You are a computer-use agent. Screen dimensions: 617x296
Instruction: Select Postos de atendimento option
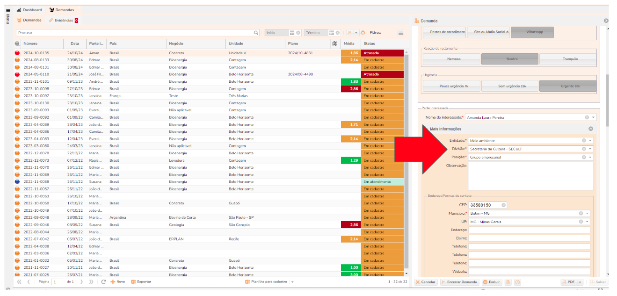point(444,32)
